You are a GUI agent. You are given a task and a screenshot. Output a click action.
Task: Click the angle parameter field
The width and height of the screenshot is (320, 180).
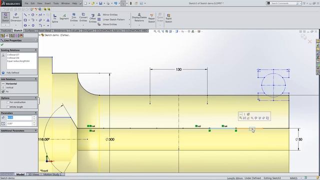coord(19,123)
